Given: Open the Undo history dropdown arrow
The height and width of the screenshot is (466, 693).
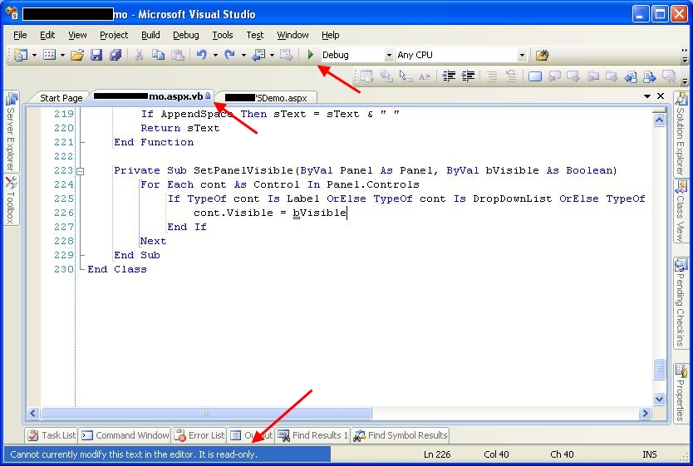Looking at the screenshot, I should click(215, 55).
